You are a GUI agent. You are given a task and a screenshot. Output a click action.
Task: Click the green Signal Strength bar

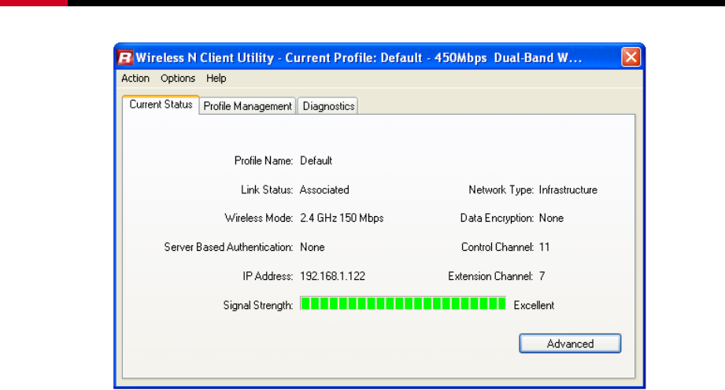pos(403,304)
